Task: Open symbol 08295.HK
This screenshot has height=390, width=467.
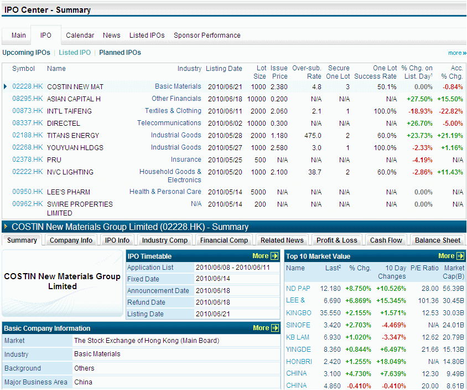Action: pos(28,99)
